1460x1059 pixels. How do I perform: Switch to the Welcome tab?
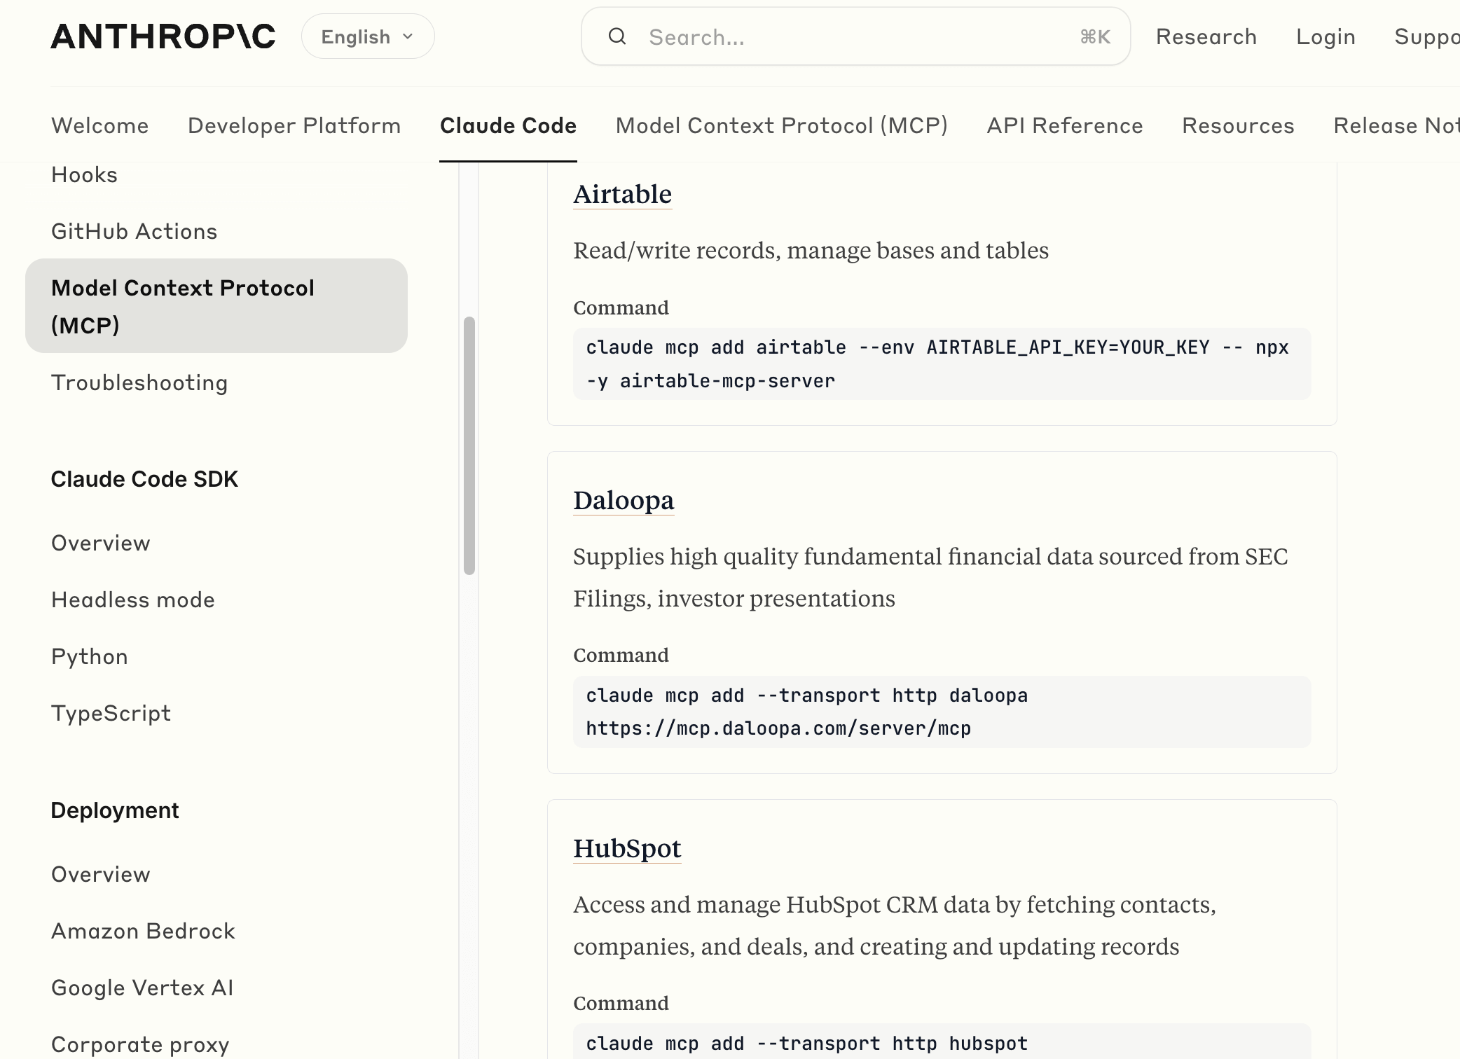tap(99, 125)
